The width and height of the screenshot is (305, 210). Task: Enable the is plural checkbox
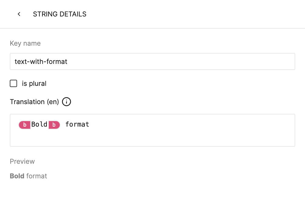(x=13, y=83)
